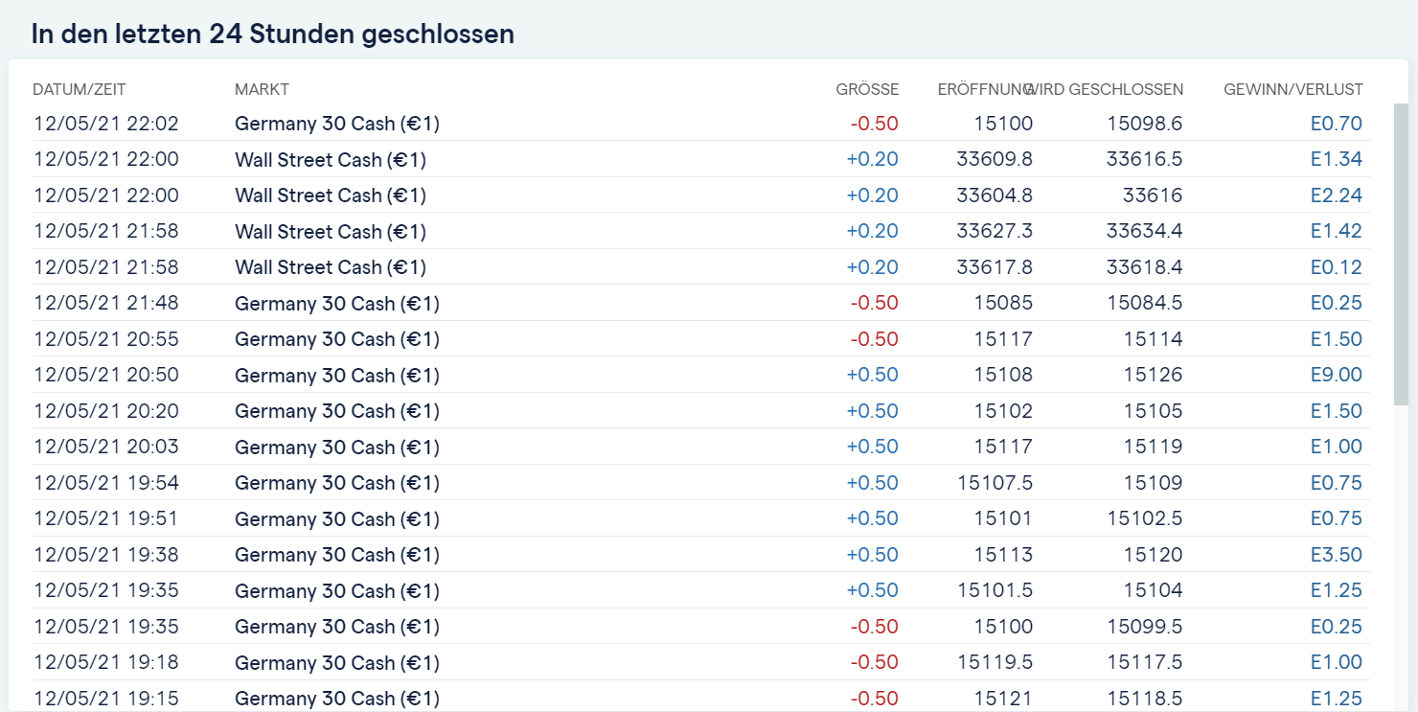Image resolution: width=1418 pixels, height=712 pixels.
Task: Click the closing price 15098.6
Action: click(1144, 124)
